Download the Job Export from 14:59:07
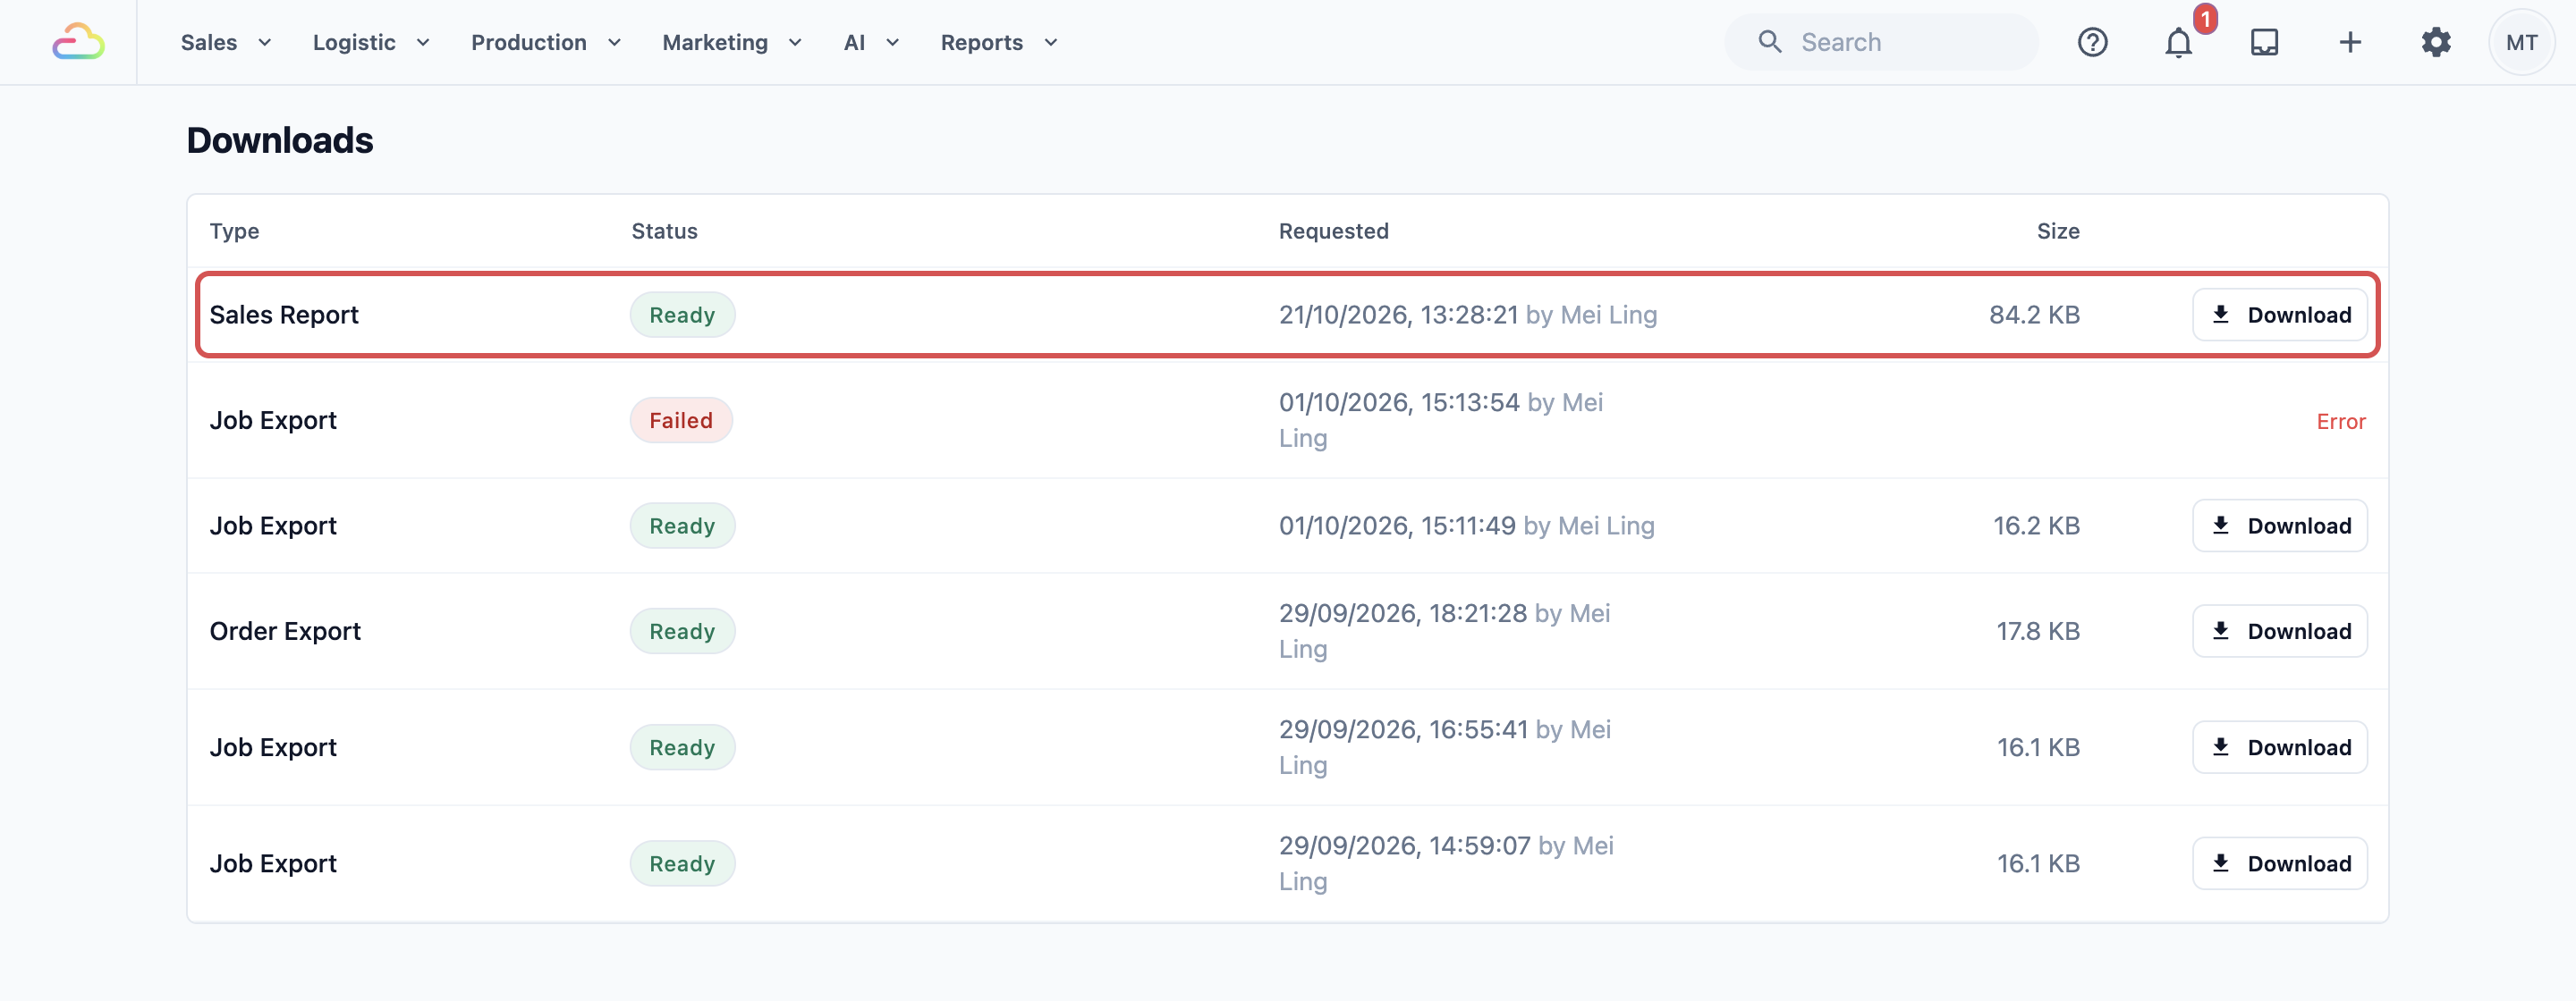Viewport: 2576px width, 1001px height. (x=2279, y=863)
